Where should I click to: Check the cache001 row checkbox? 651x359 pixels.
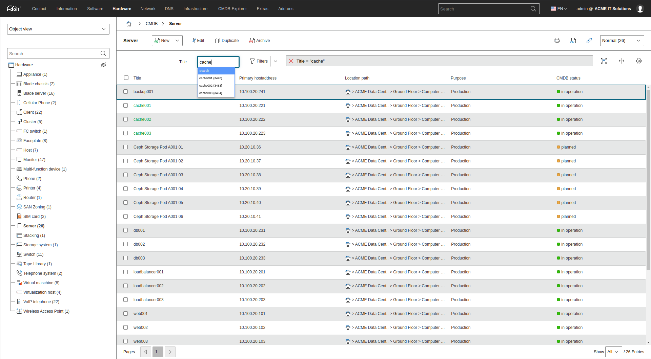point(126,106)
